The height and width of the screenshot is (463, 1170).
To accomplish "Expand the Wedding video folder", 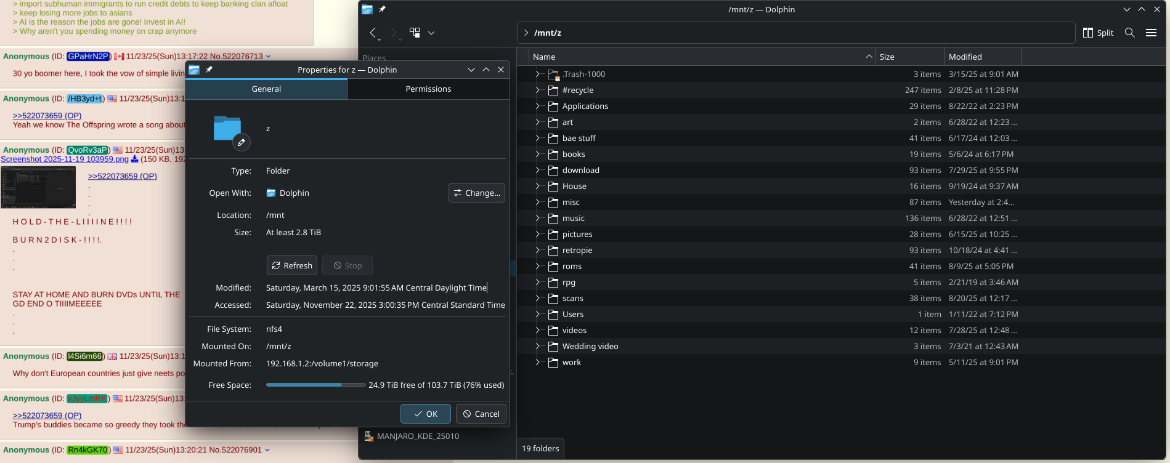I will pyautogui.click(x=538, y=346).
